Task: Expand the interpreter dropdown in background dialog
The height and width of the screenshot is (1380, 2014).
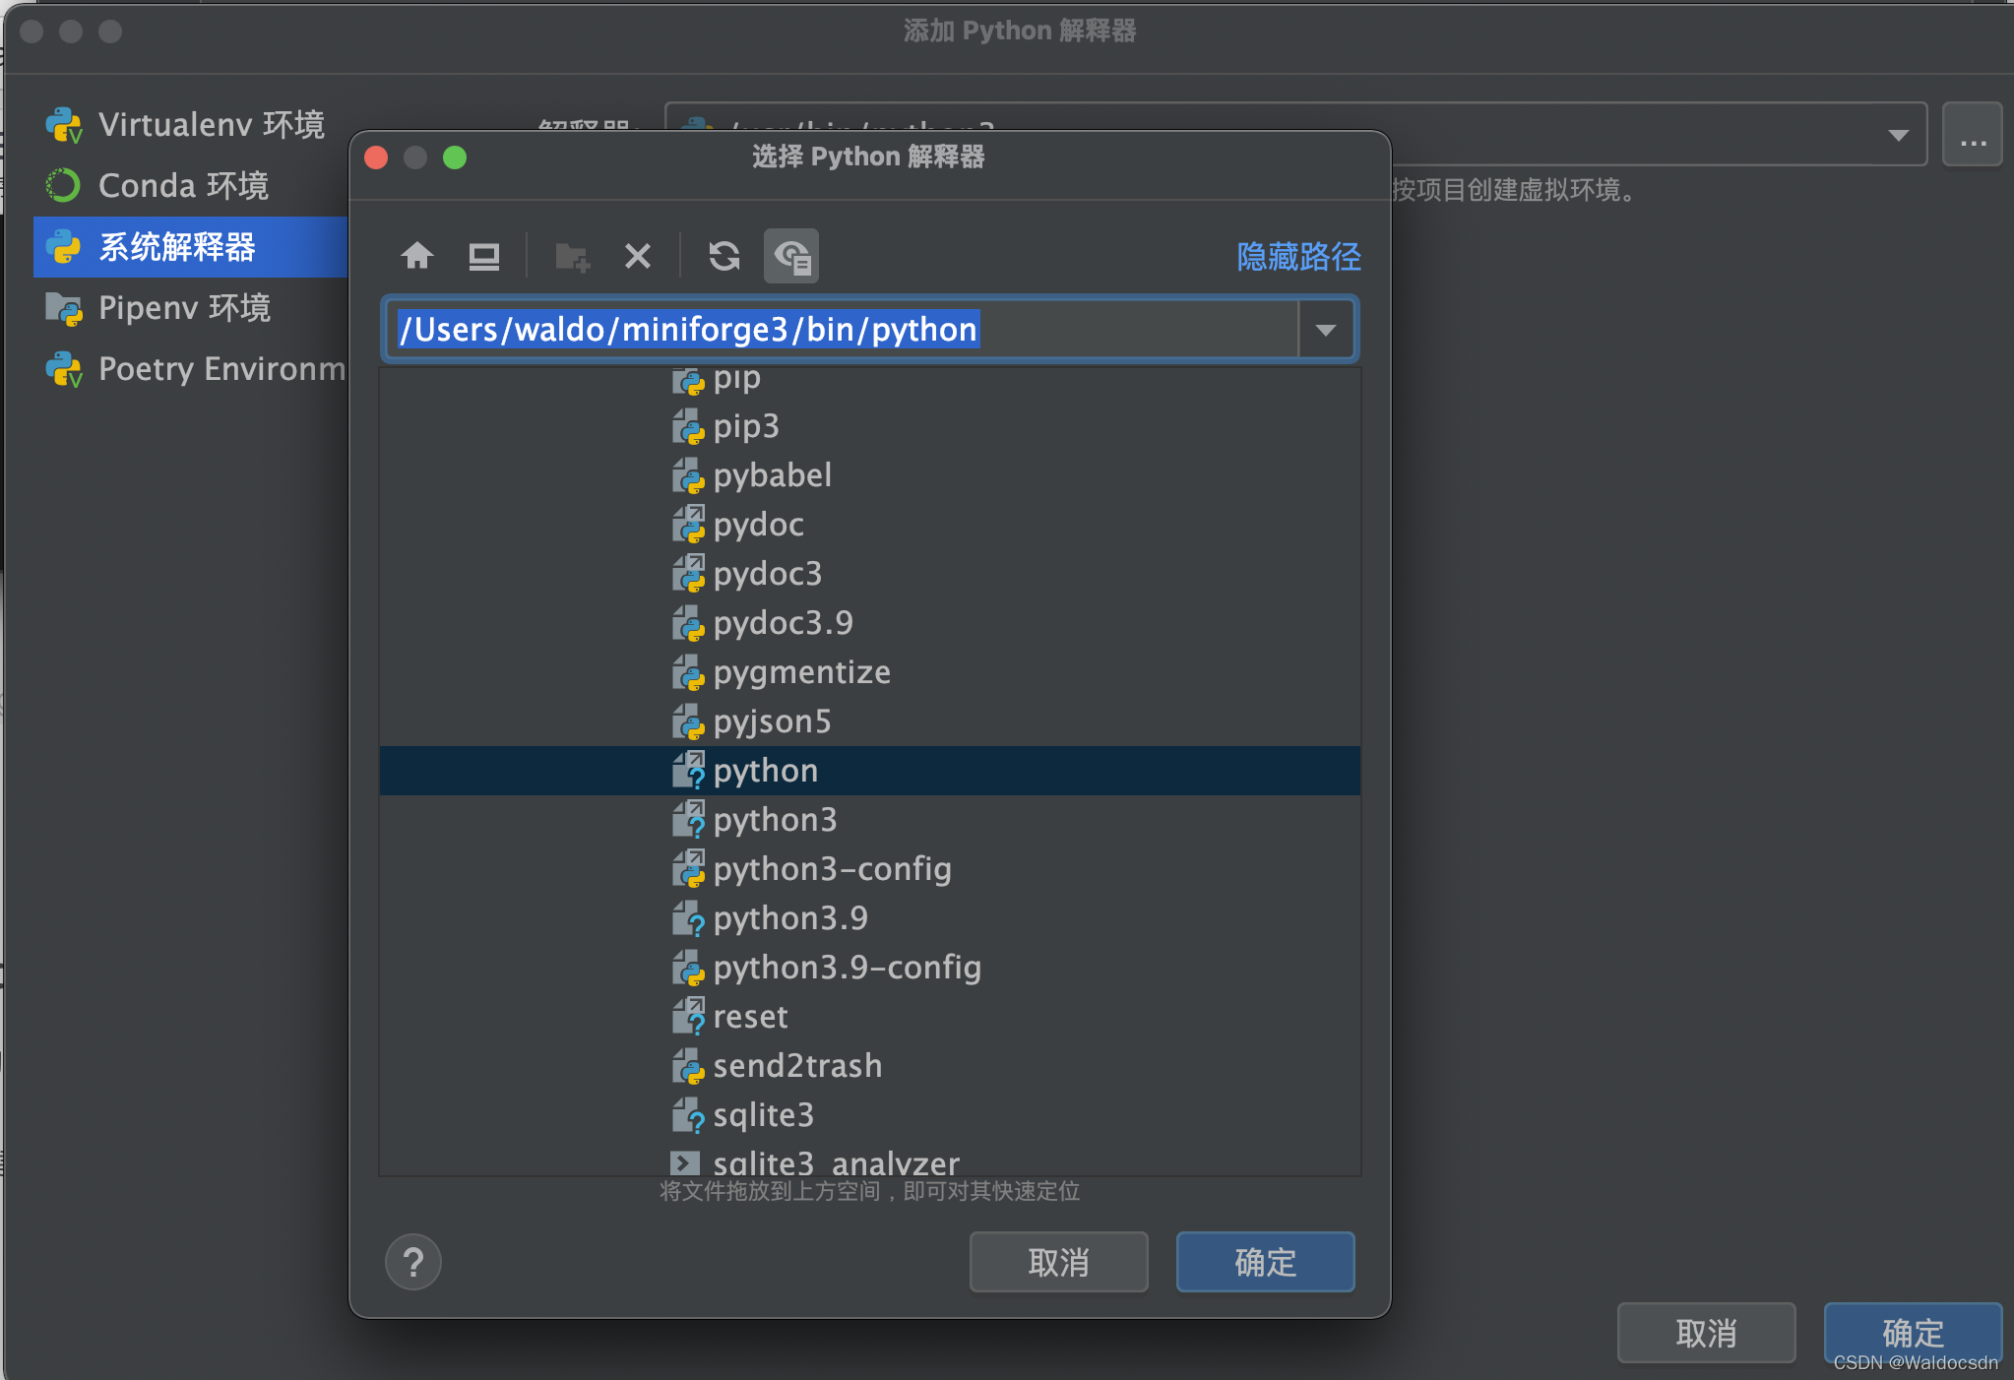Action: 1898,135
